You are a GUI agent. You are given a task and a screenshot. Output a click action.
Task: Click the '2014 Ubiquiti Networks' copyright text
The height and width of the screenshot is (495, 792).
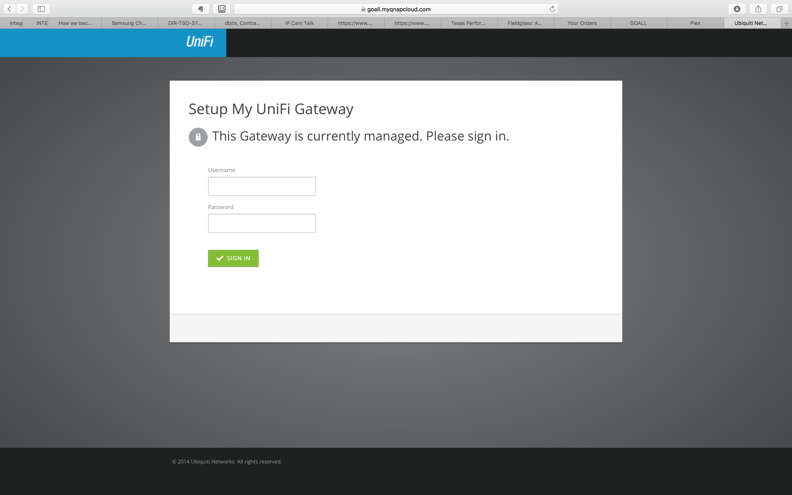pyautogui.click(x=227, y=462)
